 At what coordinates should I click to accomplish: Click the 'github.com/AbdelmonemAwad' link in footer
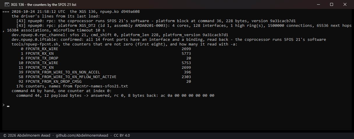pyautogui.click(x=82, y=136)
